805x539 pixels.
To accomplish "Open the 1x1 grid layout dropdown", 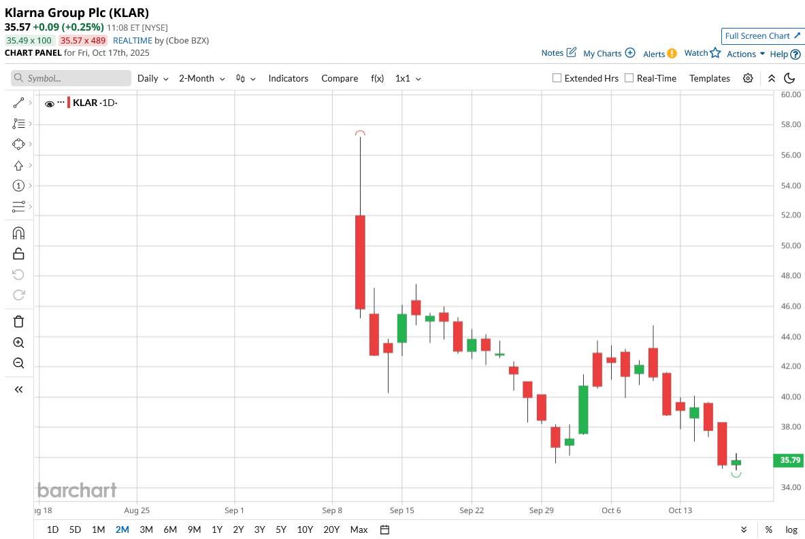I will click(x=408, y=78).
